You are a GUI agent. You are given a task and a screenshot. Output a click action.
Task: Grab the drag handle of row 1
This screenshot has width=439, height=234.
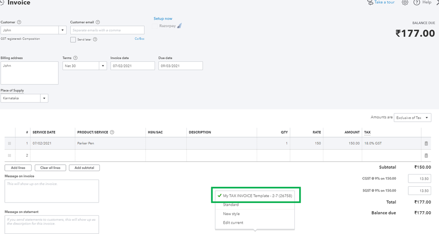(x=10, y=143)
